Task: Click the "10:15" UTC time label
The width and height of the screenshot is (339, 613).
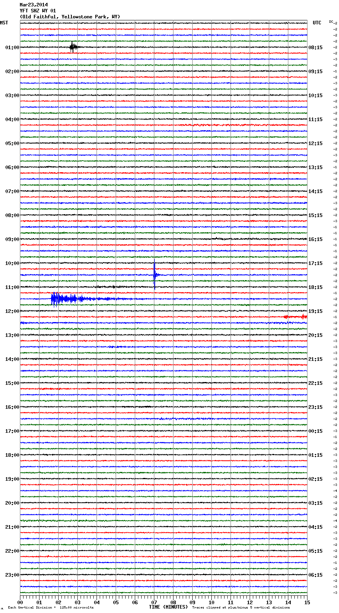Action: (315, 96)
